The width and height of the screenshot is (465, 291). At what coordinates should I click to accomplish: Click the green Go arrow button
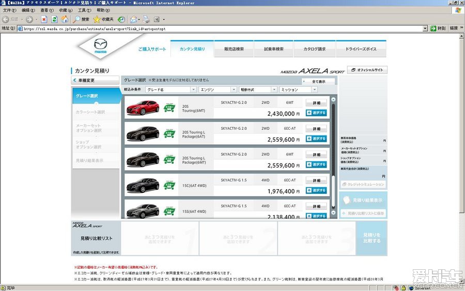tap(433, 28)
